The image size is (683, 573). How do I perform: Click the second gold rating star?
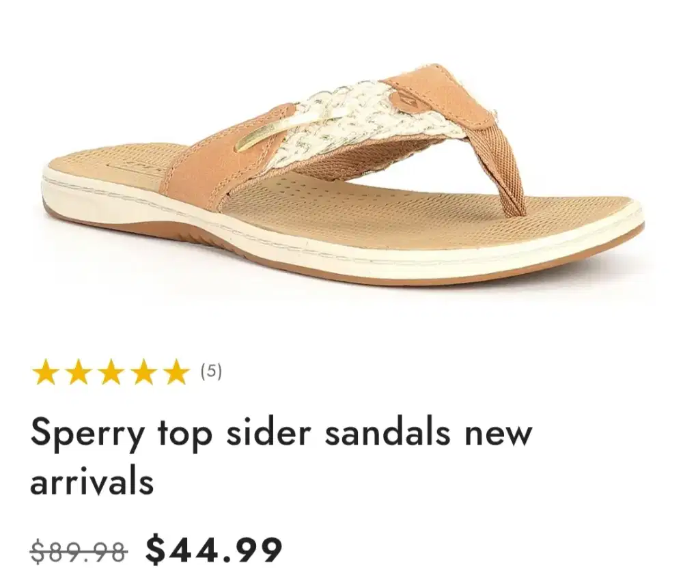[x=78, y=373]
